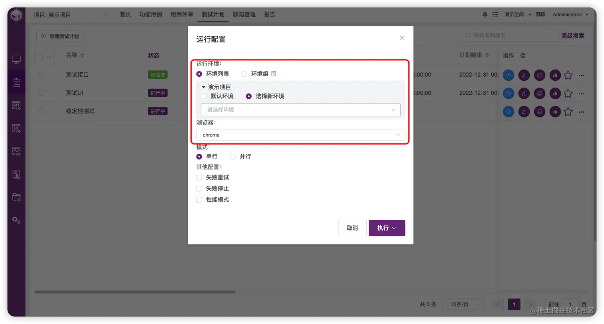Collapse the 演示项目 disclosure triangle
Screen dimensions: 604x324
[x=204, y=87]
